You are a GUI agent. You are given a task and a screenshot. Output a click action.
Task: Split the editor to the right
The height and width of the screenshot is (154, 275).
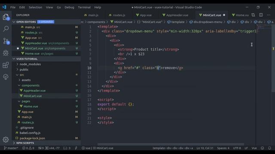261,15
